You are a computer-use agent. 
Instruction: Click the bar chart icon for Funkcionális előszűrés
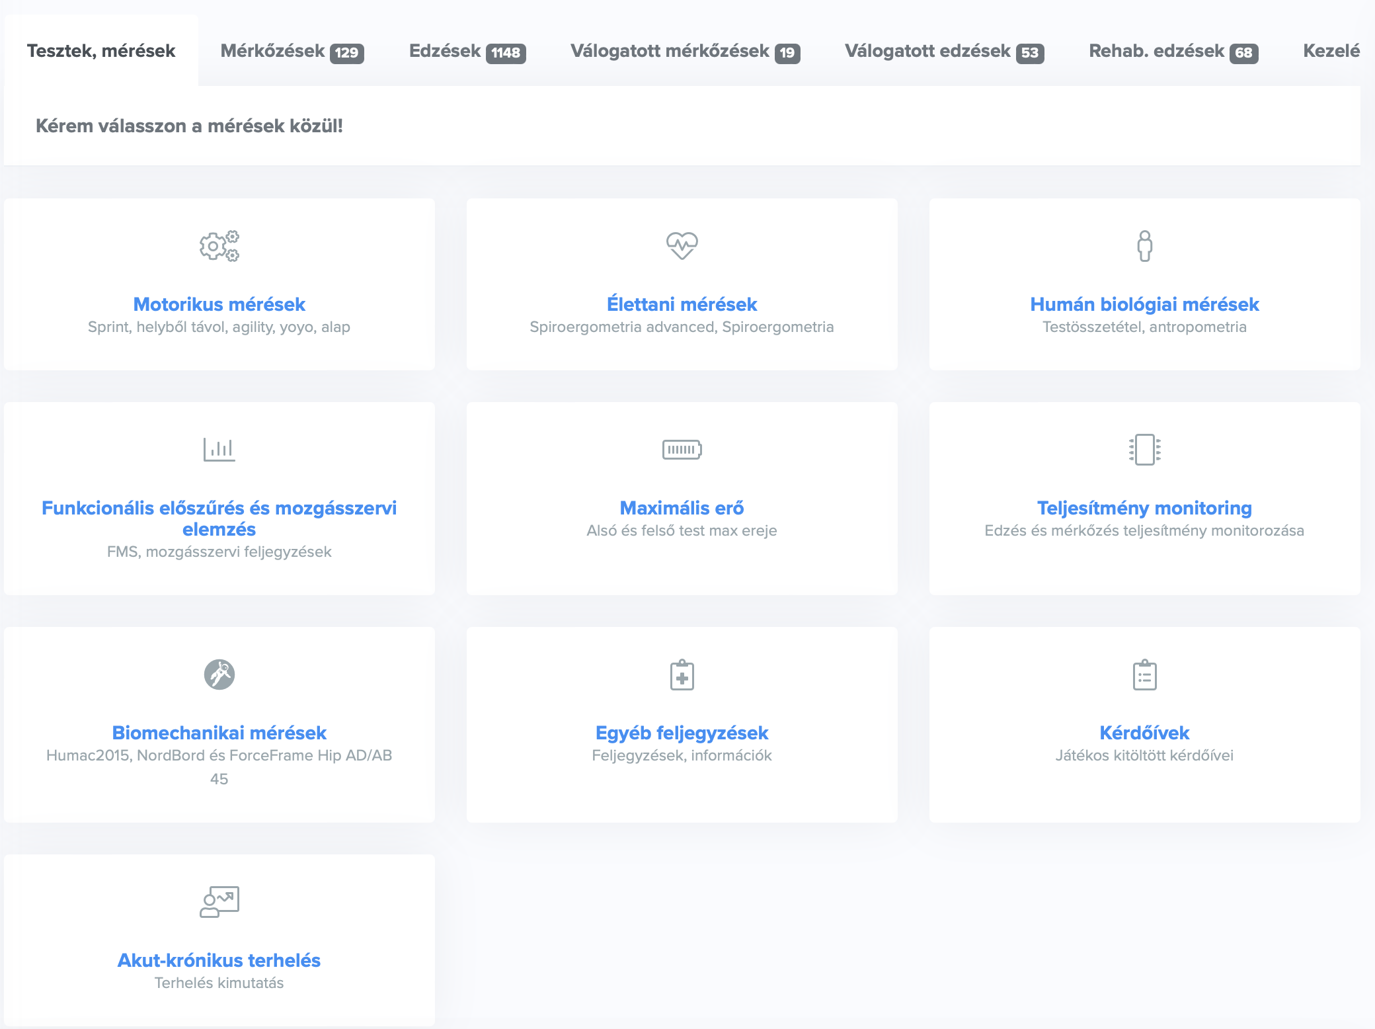click(x=219, y=450)
